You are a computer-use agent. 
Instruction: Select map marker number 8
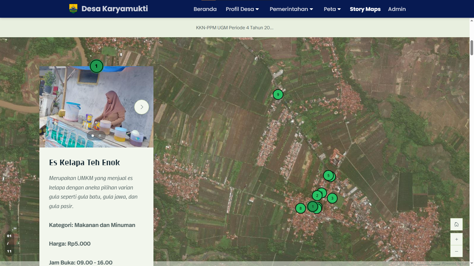[300, 208]
